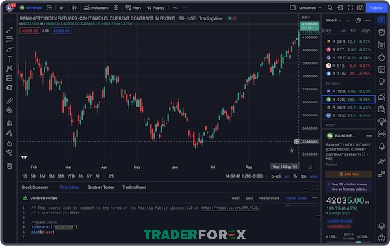This screenshot has width=390, height=246.
Task: Open the emoji icons tool
Action: (10, 88)
